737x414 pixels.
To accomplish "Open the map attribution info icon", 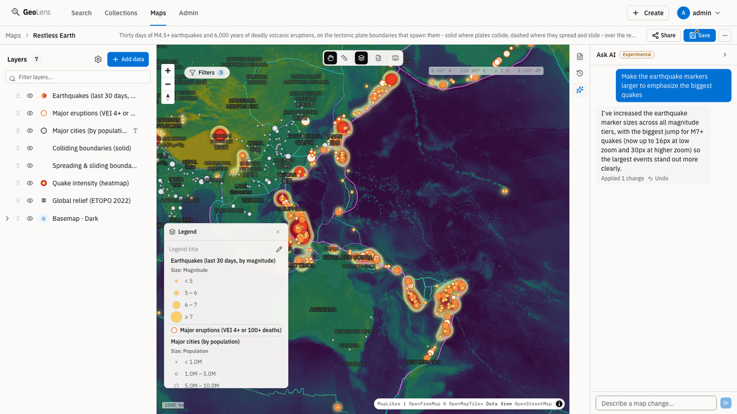I will click(x=559, y=404).
